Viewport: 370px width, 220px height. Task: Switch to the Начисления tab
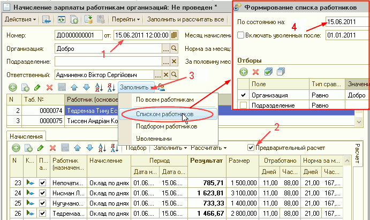click(x=26, y=136)
